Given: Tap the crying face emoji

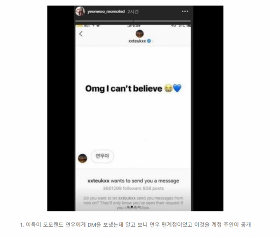Looking at the screenshot, I should (x=168, y=88).
